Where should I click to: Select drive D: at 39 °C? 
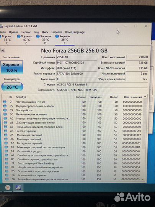coord(44,39)
